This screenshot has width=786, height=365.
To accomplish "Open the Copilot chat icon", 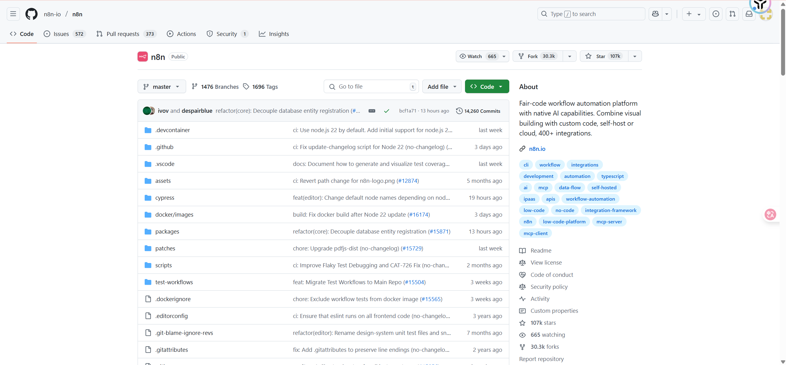I will point(655,14).
